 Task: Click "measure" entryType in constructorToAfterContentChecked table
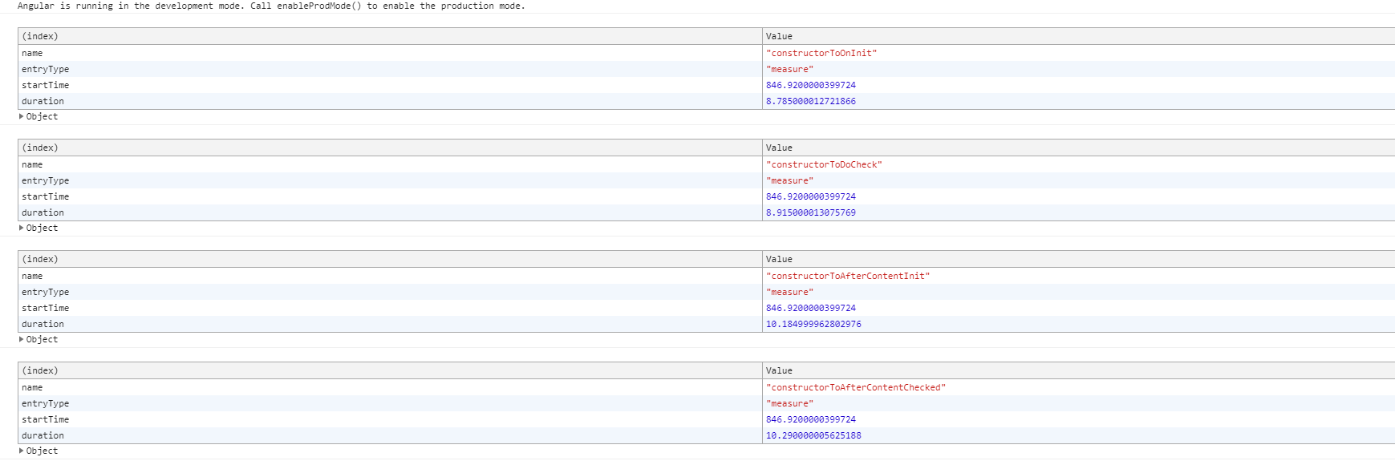(789, 403)
